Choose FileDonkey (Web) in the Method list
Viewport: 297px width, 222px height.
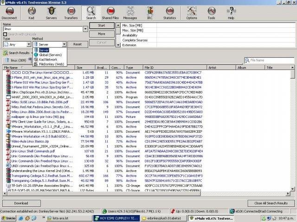coord(50,64)
